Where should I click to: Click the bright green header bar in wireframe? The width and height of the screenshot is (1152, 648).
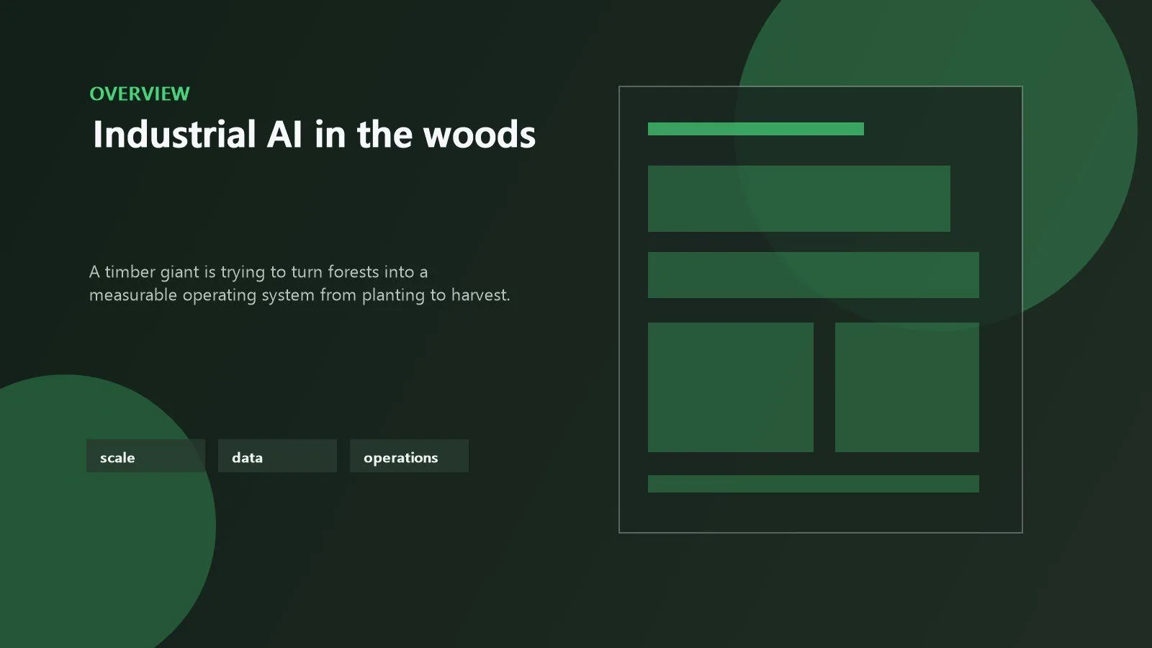pos(756,129)
